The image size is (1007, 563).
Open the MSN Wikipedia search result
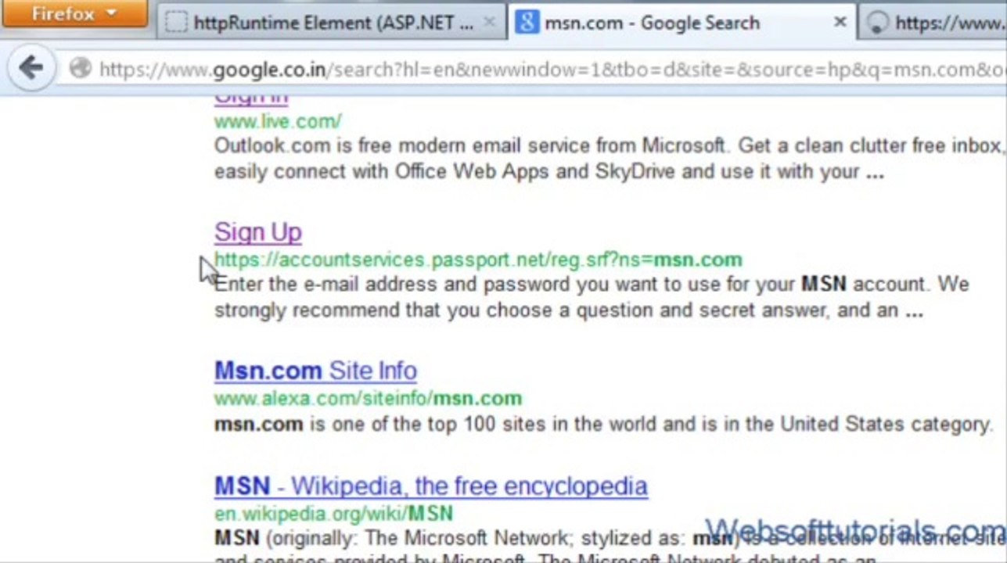coord(430,486)
